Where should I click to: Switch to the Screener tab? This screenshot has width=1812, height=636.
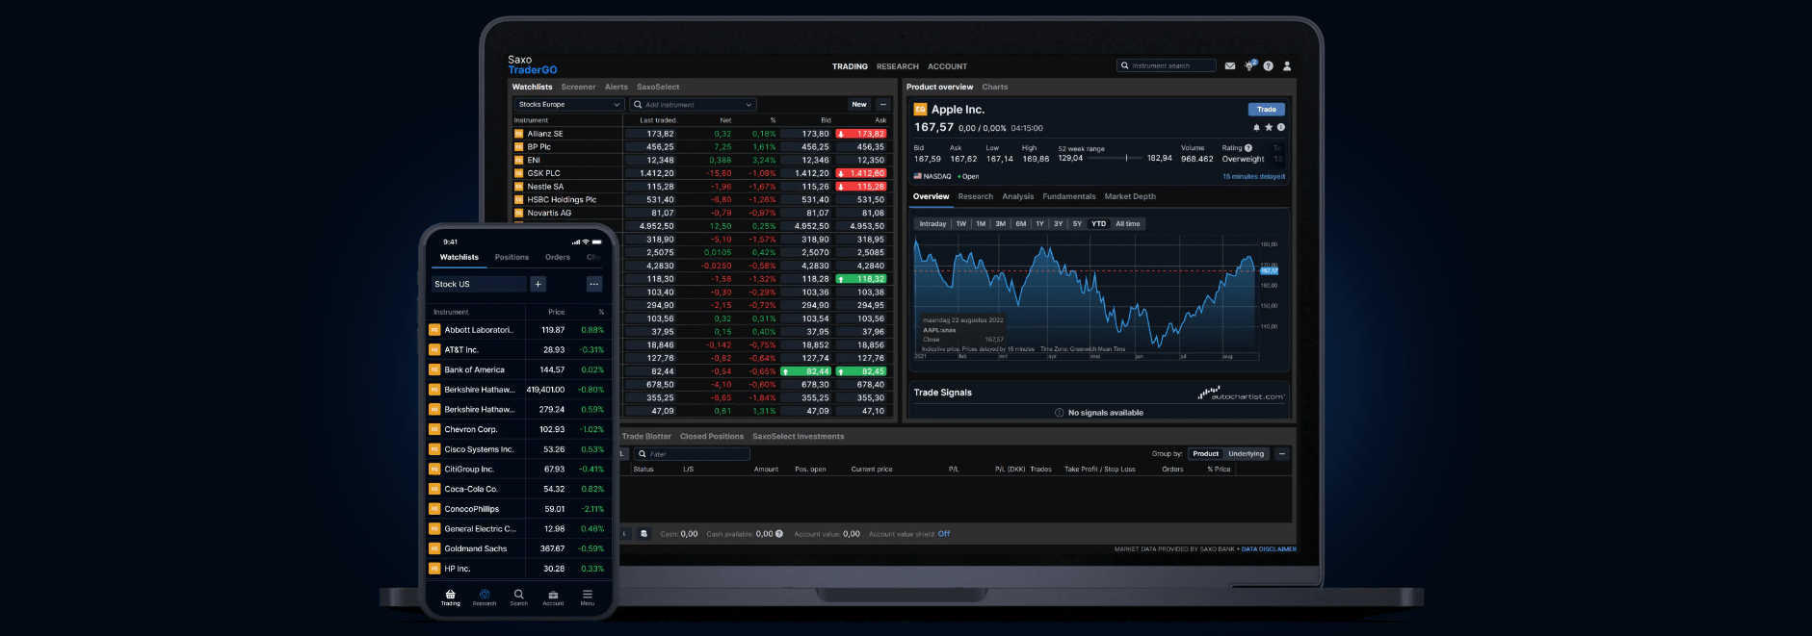[579, 88]
